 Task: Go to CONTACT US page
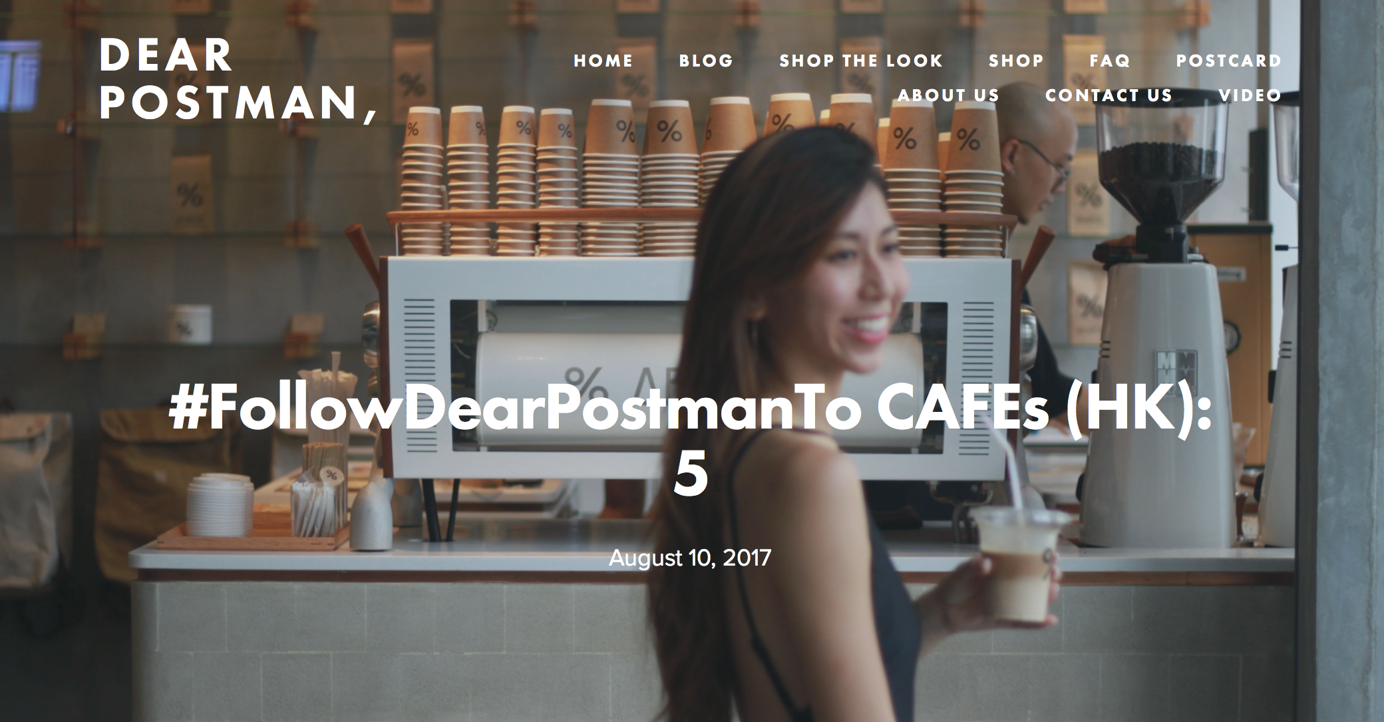click(x=1109, y=95)
